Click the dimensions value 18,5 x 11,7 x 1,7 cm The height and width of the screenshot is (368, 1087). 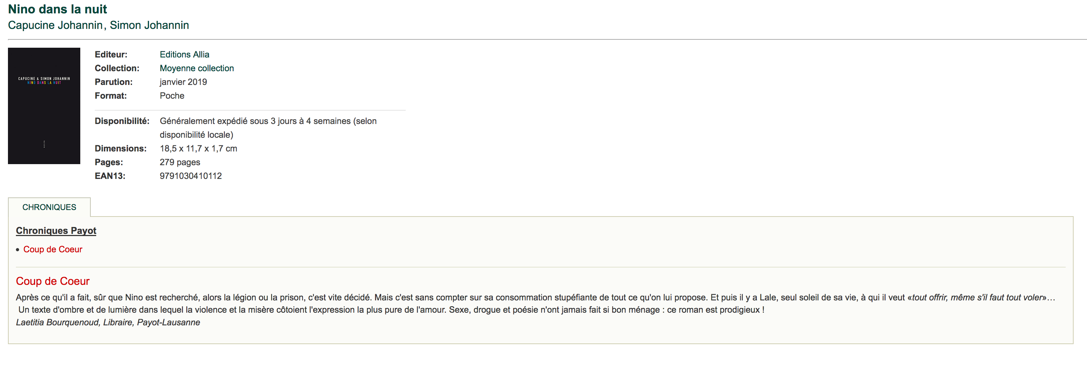tap(198, 149)
